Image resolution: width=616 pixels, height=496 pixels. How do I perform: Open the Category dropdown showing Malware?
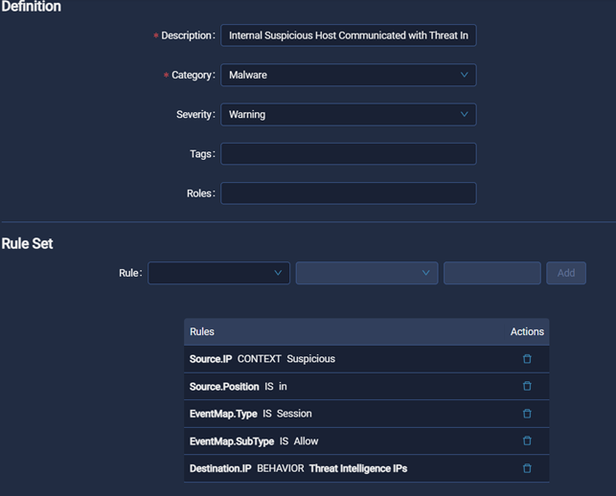click(x=348, y=75)
